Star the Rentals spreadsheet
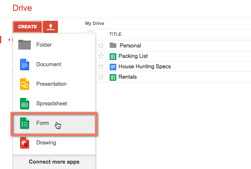251x169 pixels. [x=100, y=77]
